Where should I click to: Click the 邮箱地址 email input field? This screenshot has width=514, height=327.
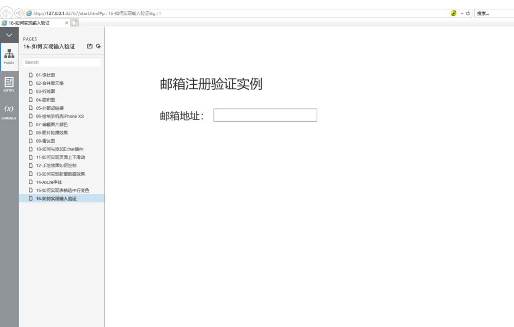265,114
